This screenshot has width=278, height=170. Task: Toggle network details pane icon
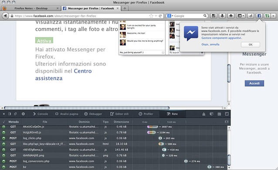click(227, 122)
